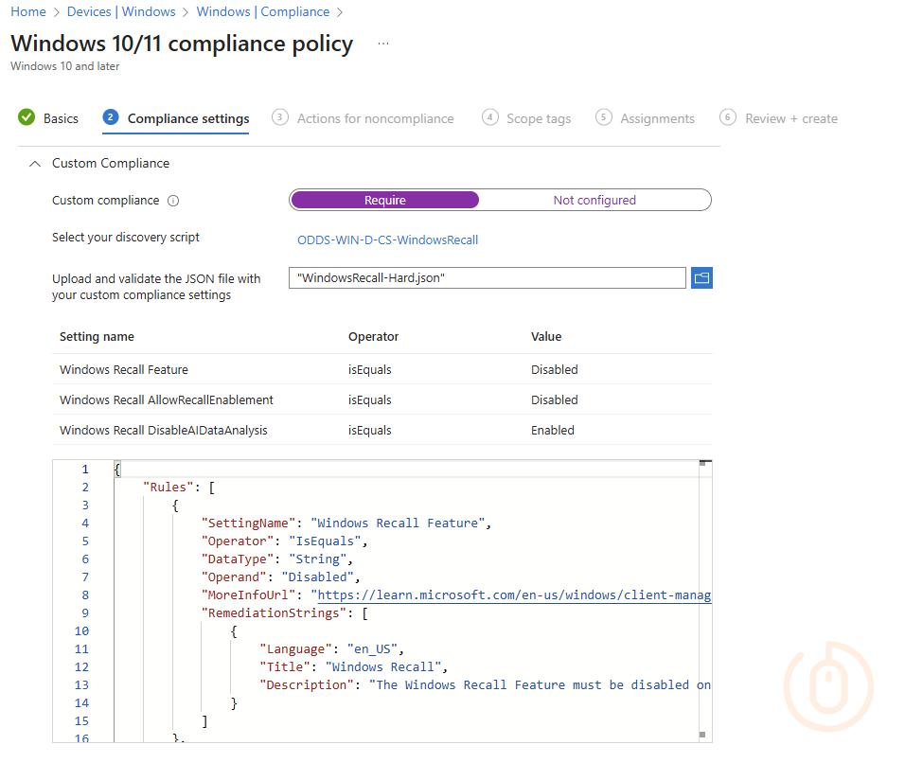This screenshot has width=905, height=763.
Task: Open the file browser icon to upload JSON
Action: tap(701, 277)
